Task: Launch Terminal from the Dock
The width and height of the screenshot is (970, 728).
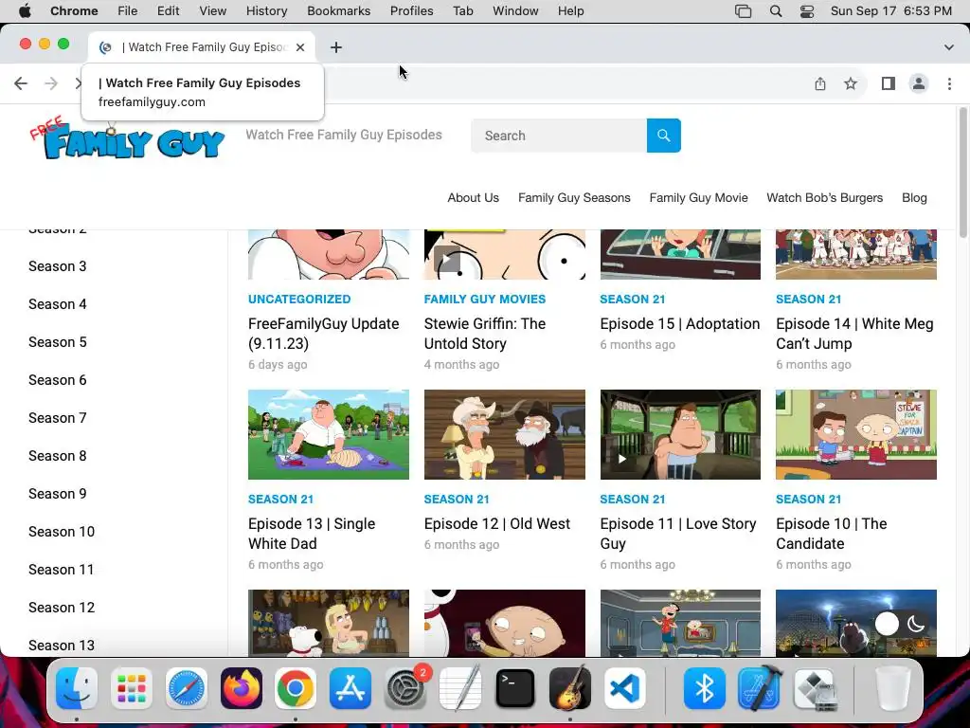Action: click(514, 688)
